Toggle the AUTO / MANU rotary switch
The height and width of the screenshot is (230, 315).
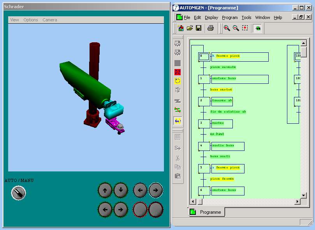tap(18, 193)
